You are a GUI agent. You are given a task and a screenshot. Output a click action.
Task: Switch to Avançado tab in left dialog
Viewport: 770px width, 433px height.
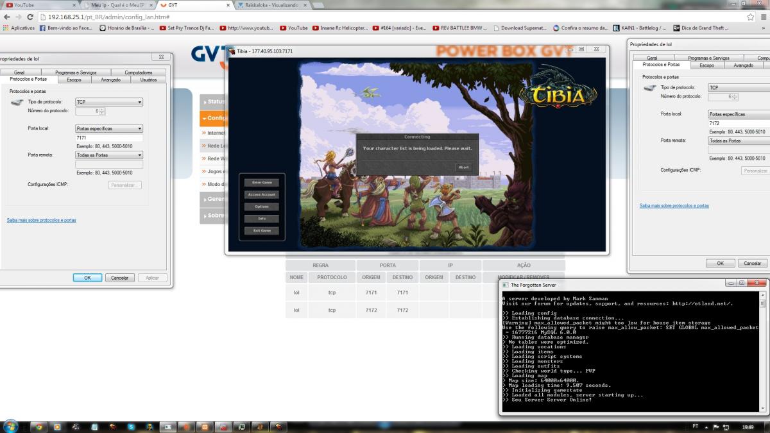click(x=110, y=80)
